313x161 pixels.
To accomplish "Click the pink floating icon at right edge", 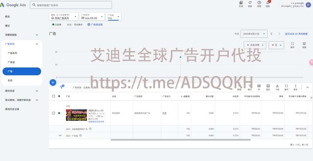I will point(311,62).
